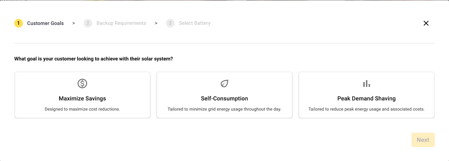Click the bar chart Peak Demand Shaving icon
This screenshot has width=449, height=161.
366,84
